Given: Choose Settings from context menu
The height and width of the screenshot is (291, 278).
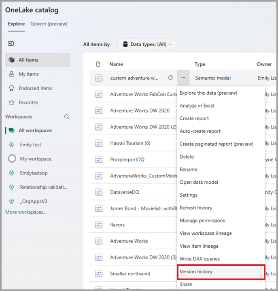Looking at the screenshot, I should [x=221, y=195].
